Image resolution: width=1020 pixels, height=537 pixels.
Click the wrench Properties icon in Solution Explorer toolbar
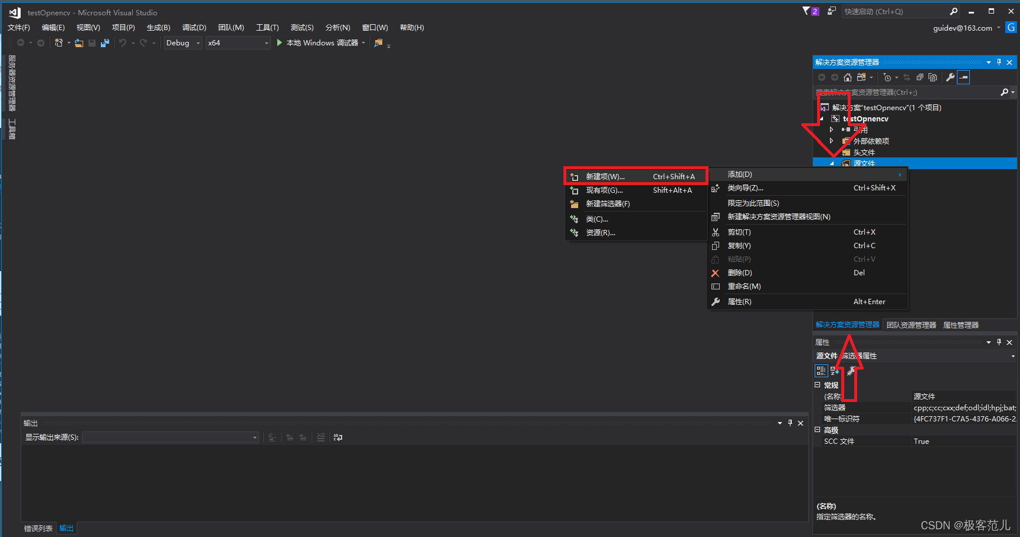pyautogui.click(x=950, y=77)
